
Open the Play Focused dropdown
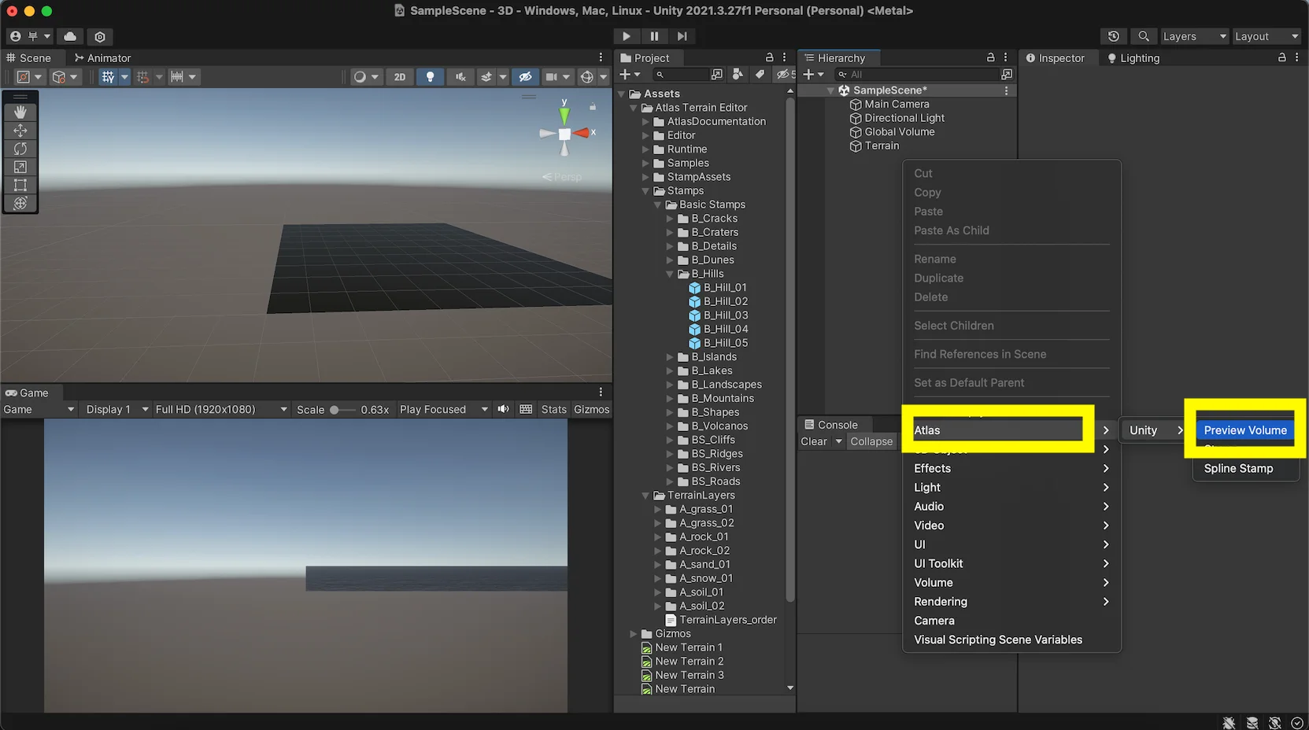(443, 409)
